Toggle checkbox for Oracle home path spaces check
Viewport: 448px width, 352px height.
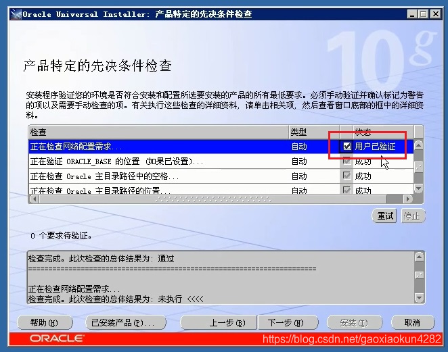click(x=347, y=176)
